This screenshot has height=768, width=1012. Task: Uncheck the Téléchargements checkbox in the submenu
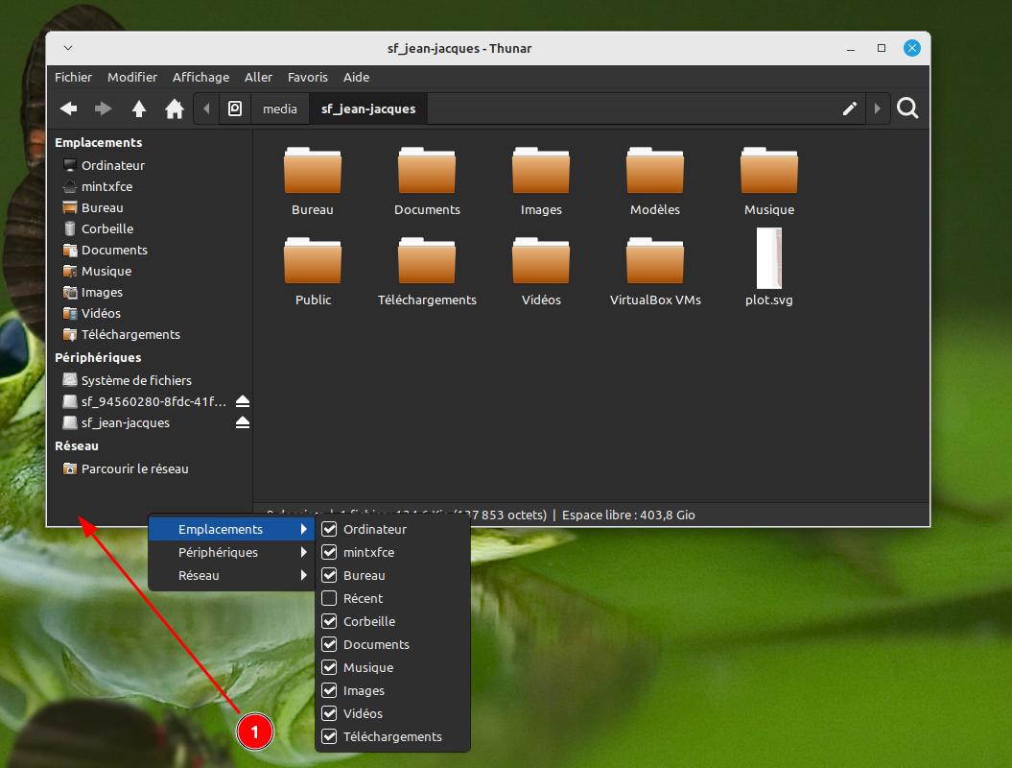click(329, 736)
